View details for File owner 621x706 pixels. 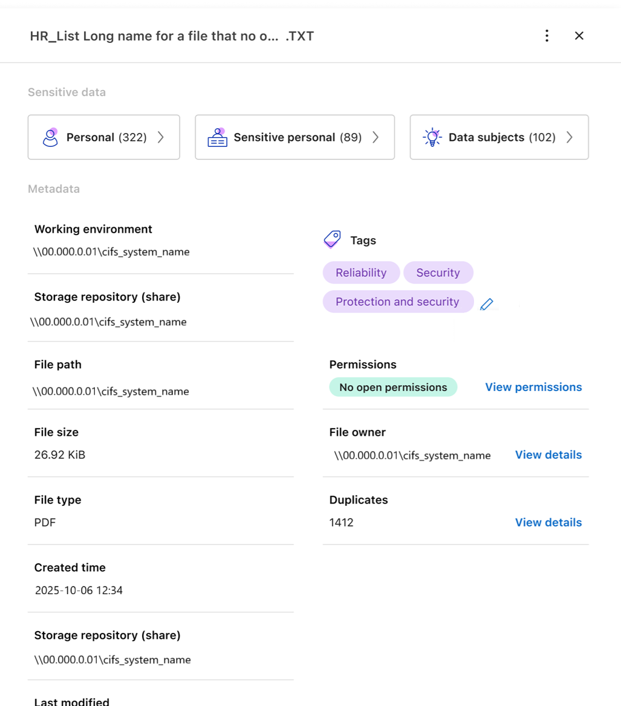[x=548, y=455]
